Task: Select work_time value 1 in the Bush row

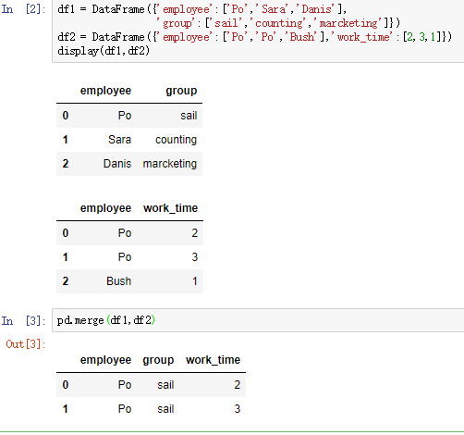Action: tap(195, 281)
